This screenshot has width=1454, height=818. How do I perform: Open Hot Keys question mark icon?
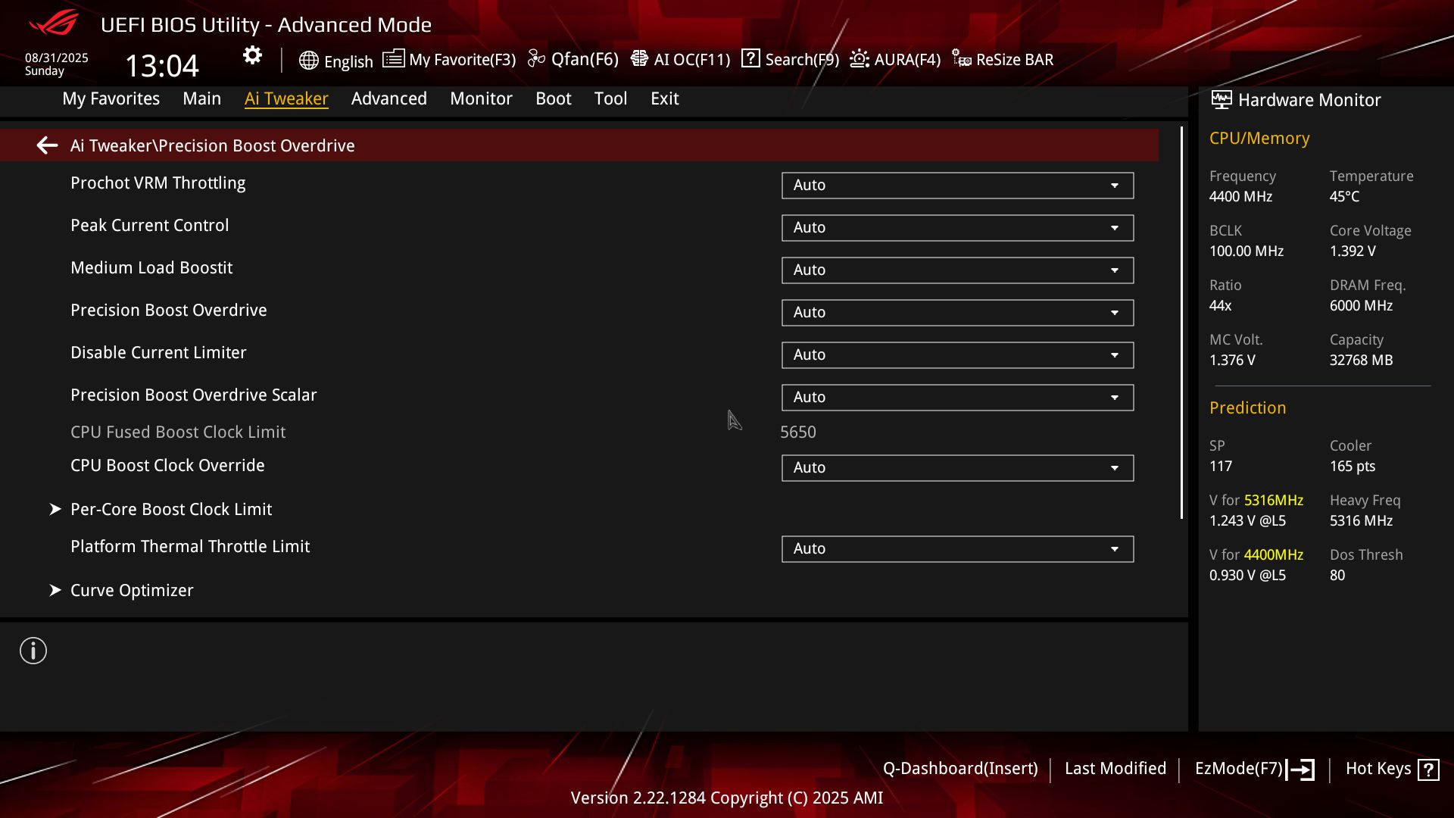pos(1428,770)
